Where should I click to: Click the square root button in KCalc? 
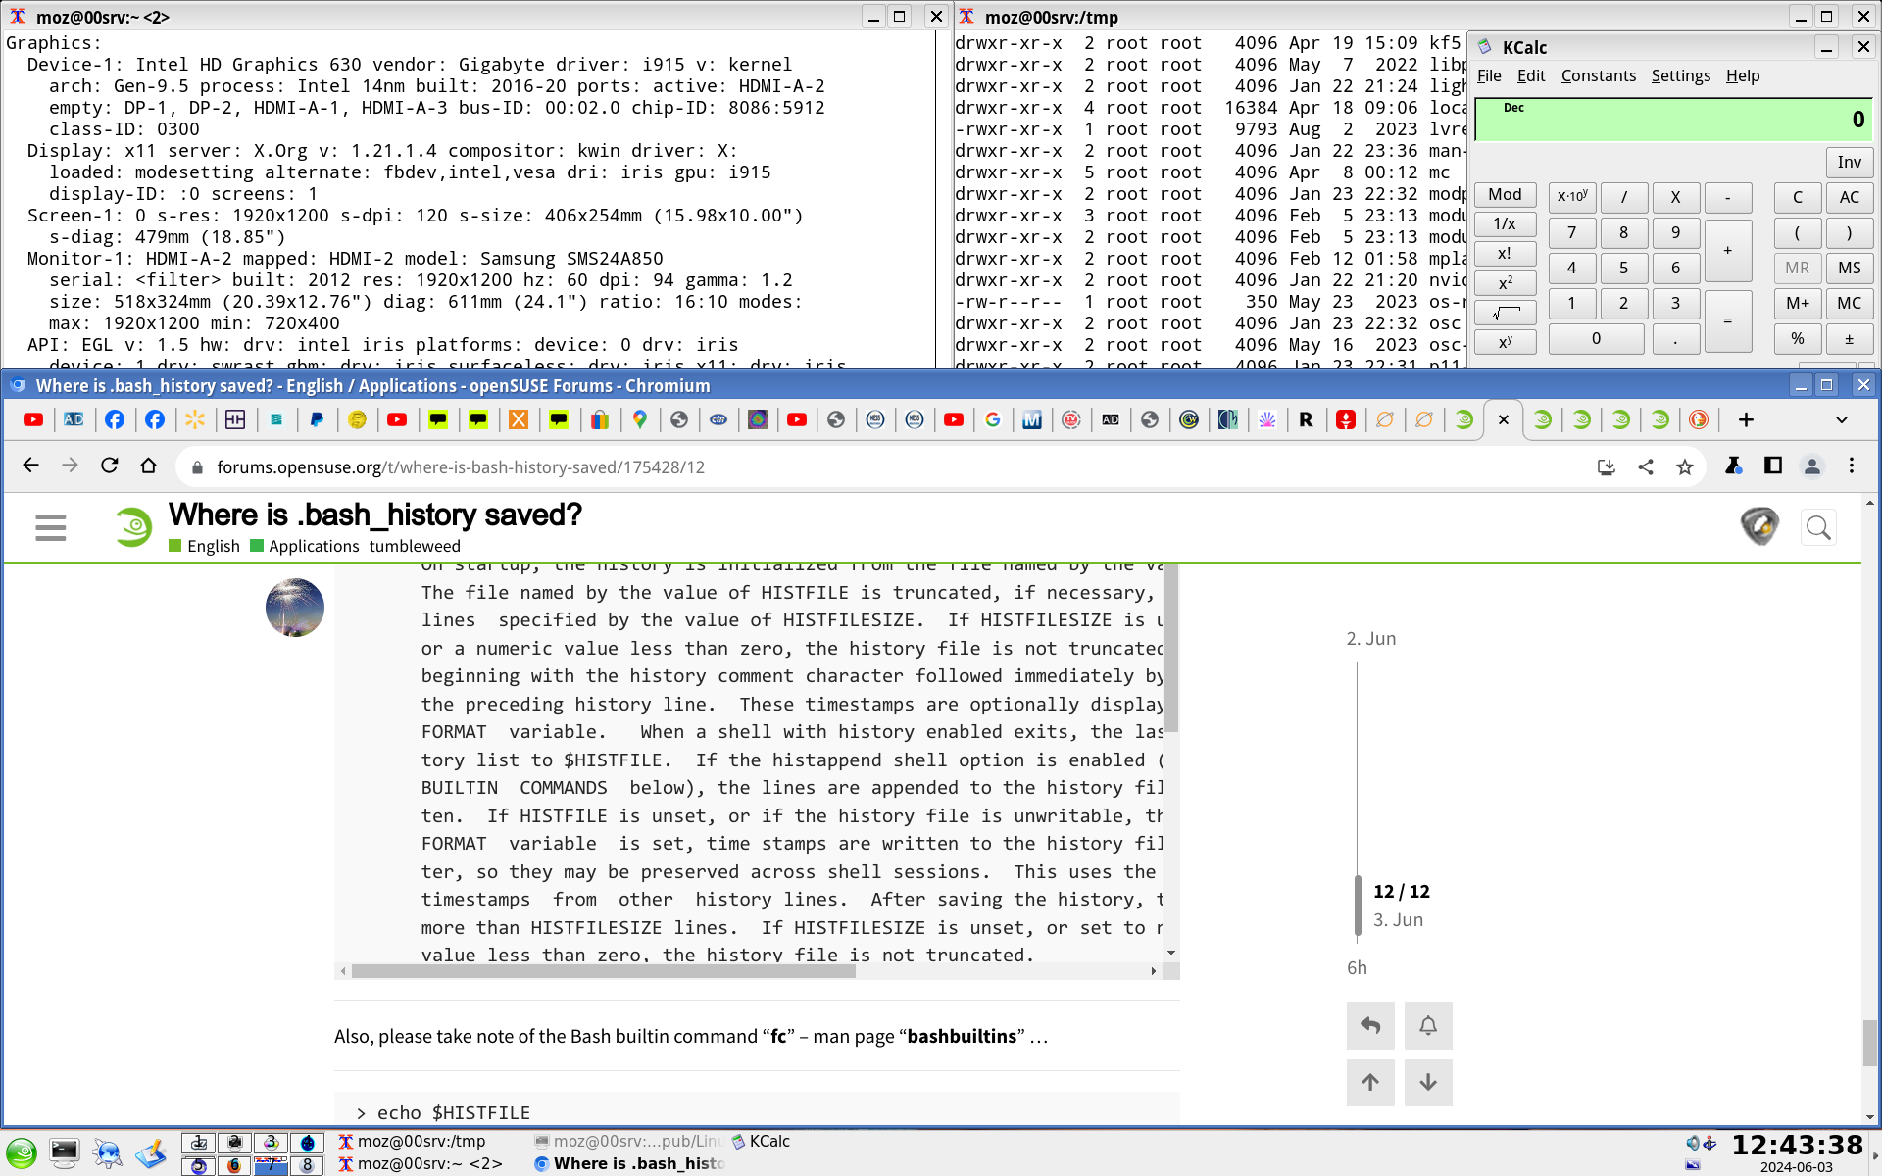[1505, 313]
